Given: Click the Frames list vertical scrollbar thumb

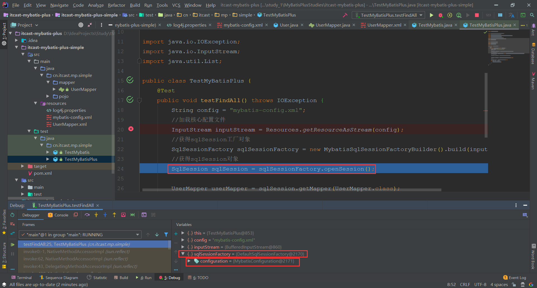Looking at the screenshot, I should [x=169, y=245].
